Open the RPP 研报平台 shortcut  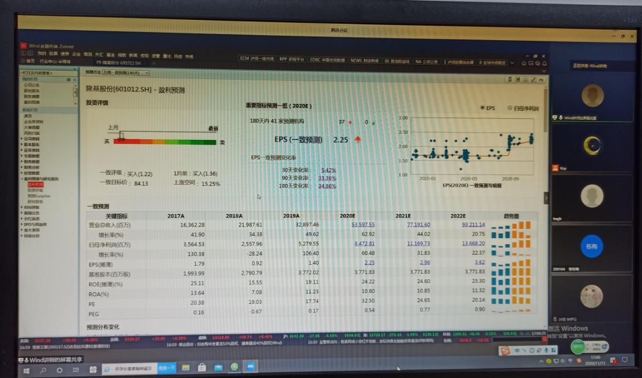292,59
